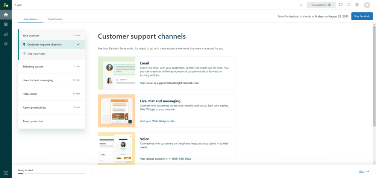Image resolution: width=376 pixels, height=178 pixels.
Task: Open the Reporting bar chart icon
Action: [x=6, y=34]
